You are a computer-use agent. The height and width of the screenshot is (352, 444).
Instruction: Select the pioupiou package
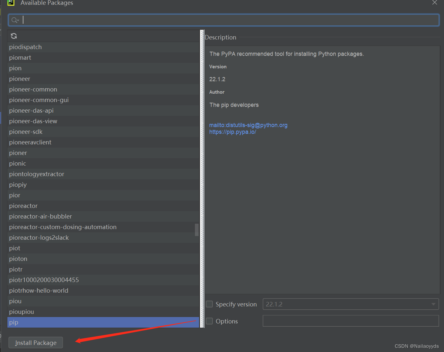103,312
